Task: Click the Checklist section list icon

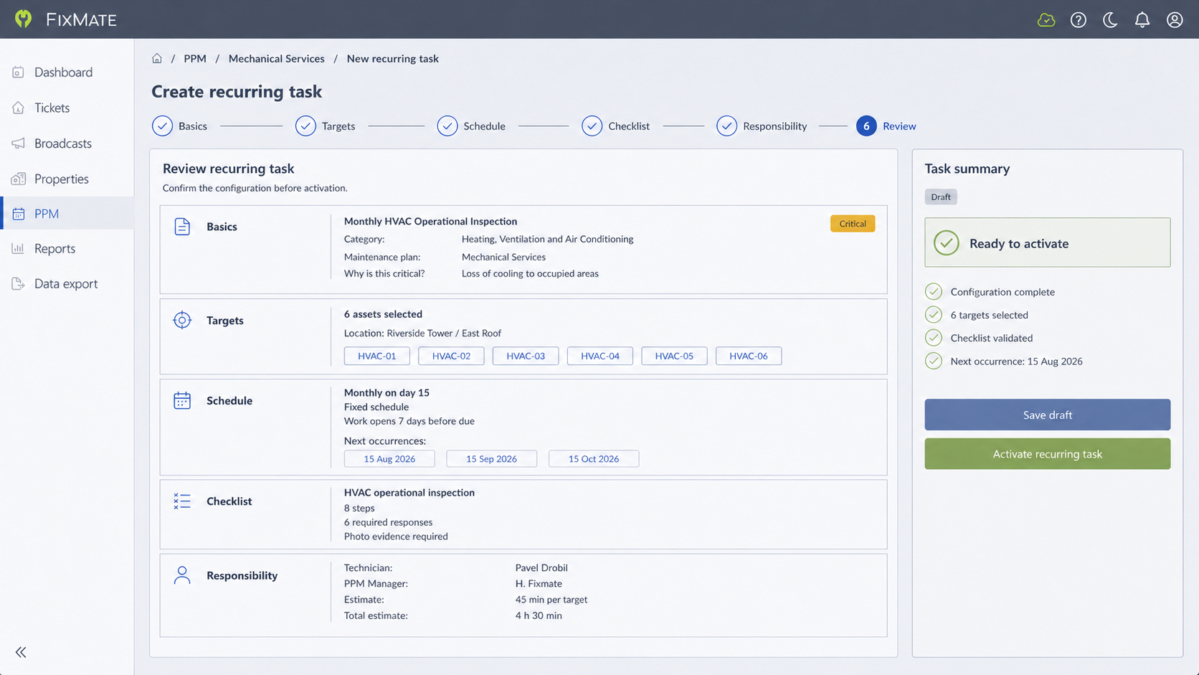Action: point(182,501)
